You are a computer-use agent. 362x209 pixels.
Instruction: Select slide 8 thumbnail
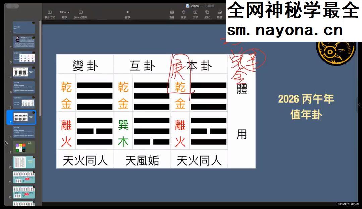point(24,132)
